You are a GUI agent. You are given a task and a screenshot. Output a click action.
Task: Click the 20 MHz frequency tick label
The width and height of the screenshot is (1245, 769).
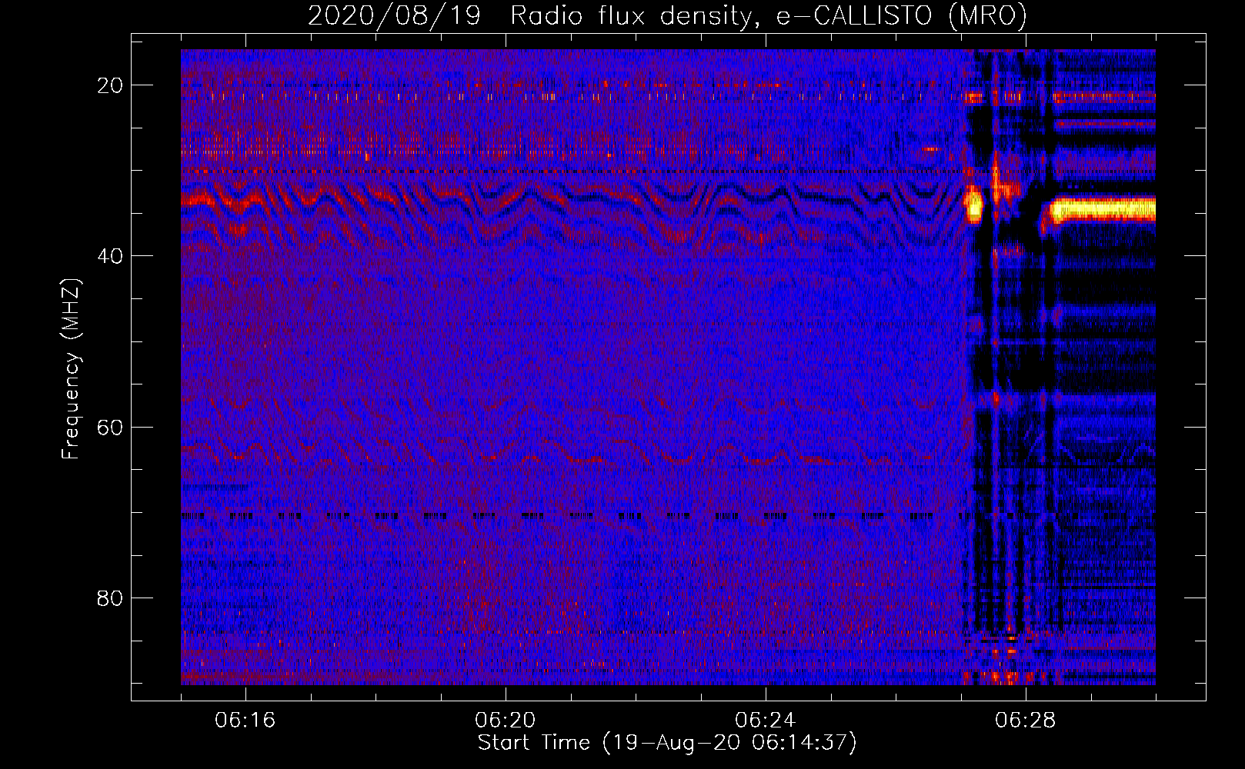click(110, 85)
